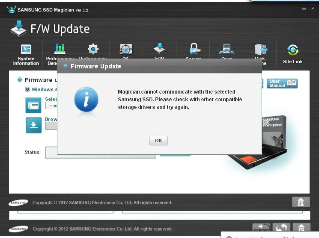Click 'Firmware Update' dialog title text
The height and width of the screenshot is (238, 319).
[x=96, y=66]
